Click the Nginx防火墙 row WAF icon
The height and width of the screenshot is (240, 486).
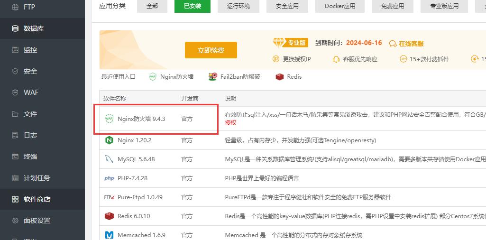[x=109, y=119]
